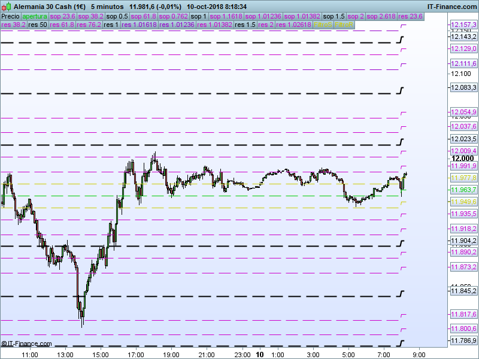Click the res 76.2 legend label

tap(89, 25)
